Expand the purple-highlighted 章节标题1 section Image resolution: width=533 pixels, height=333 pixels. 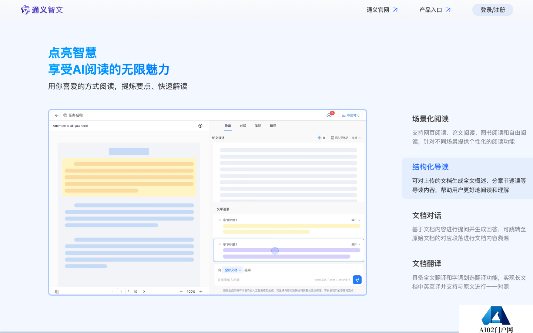(356, 244)
